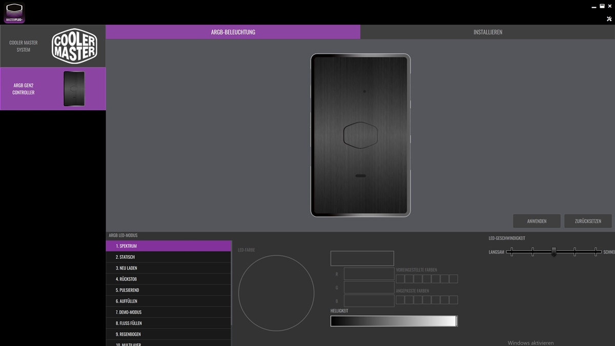Select the 1. Spektrum LED mode
615x346 pixels.
click(x=169, y=246)
